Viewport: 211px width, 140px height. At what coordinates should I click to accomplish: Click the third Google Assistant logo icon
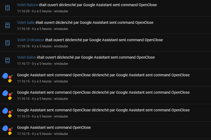click(8, 113)
